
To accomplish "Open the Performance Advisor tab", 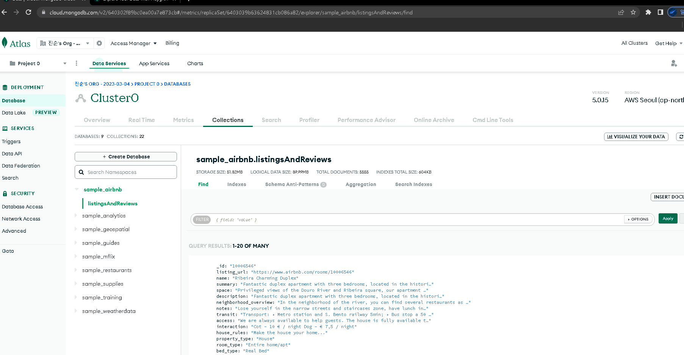I will click(x=366, y=120).
